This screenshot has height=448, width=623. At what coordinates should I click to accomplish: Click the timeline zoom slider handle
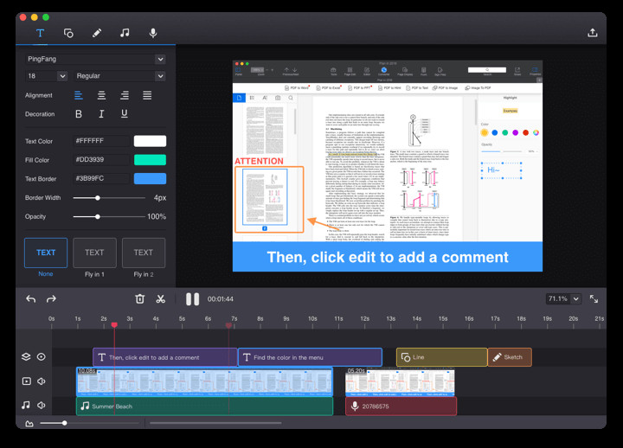(x=64, y=423)
